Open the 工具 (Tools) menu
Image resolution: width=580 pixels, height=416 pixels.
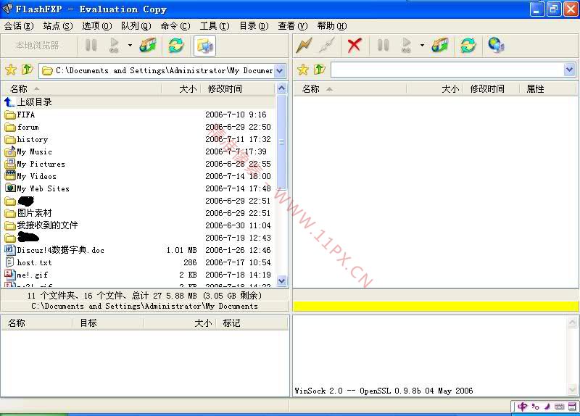(x=214, y=26)
